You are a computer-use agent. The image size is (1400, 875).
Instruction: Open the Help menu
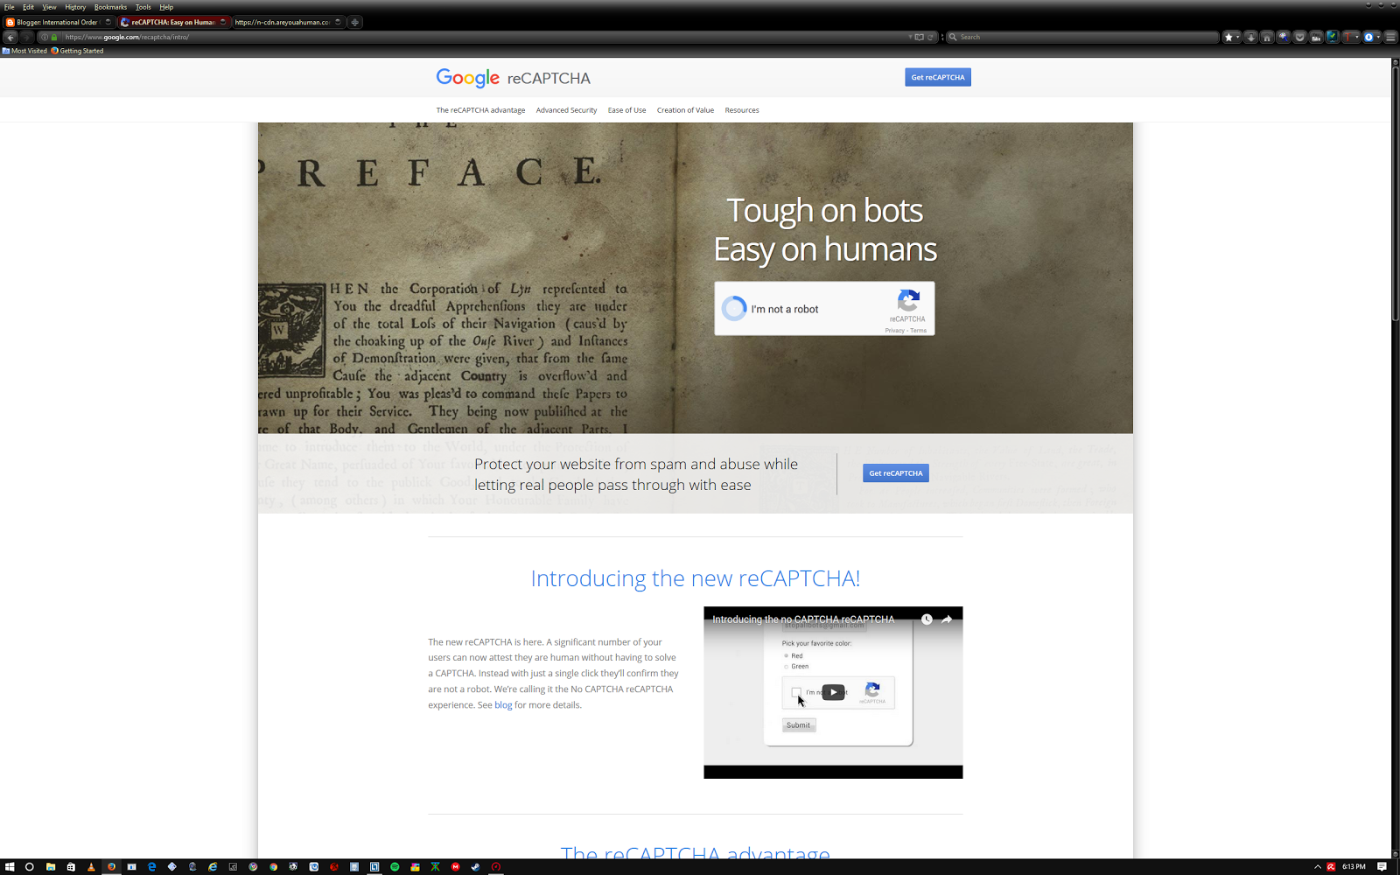pos(166,7)
